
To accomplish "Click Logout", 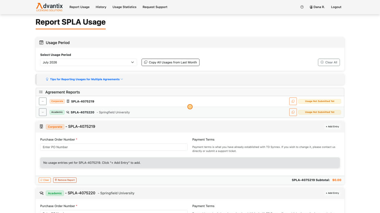I will pos(336,7).
